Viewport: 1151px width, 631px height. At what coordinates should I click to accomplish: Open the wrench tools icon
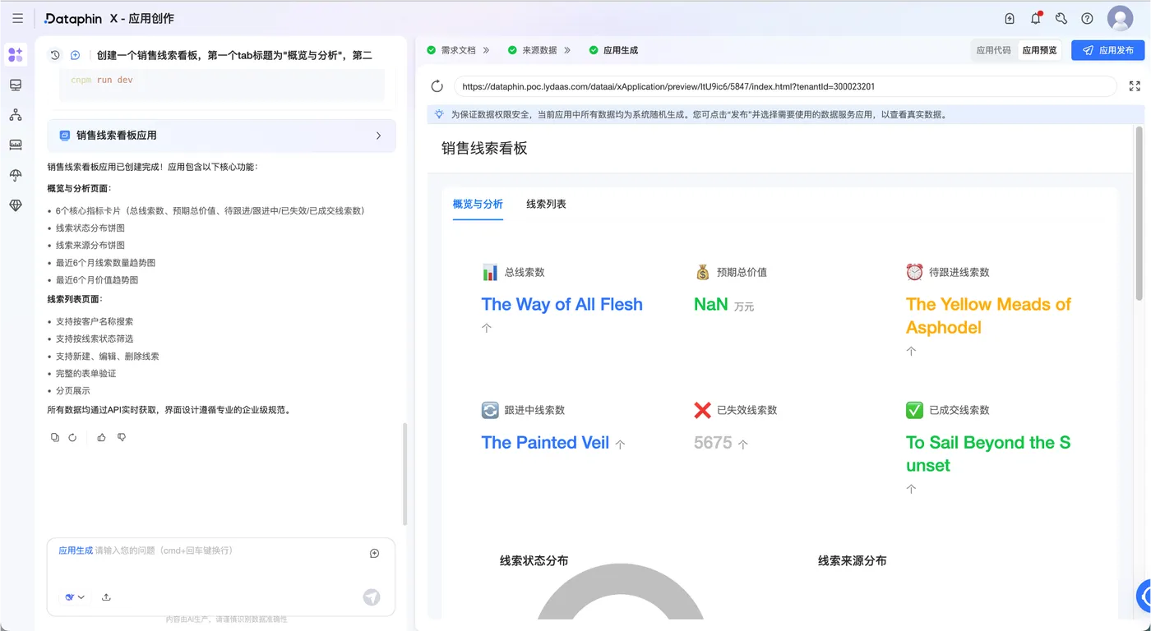(1061, 18)
